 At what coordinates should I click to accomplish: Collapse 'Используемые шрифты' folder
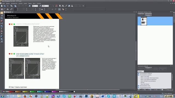coord(139,75)
